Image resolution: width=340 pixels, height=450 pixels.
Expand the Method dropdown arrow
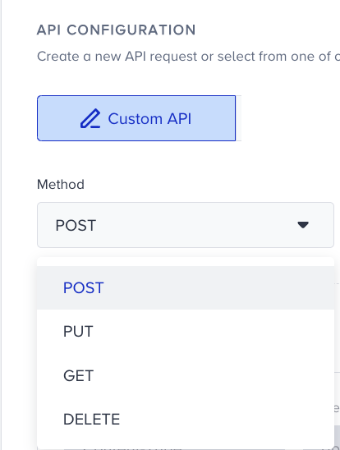303,225
